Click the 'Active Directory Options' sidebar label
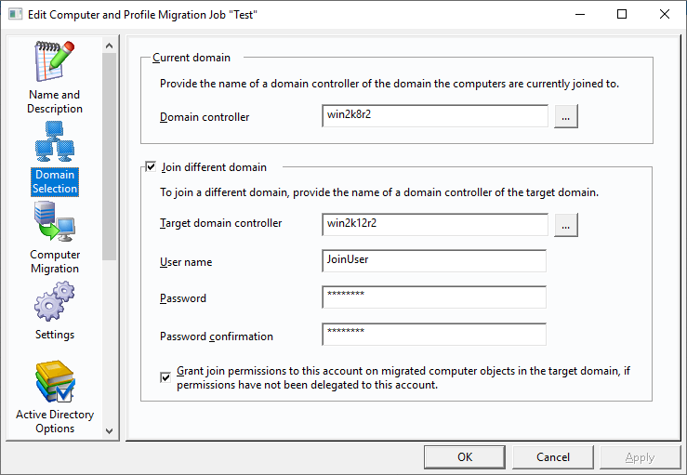The image size is (687, 475). click(55, 421)
